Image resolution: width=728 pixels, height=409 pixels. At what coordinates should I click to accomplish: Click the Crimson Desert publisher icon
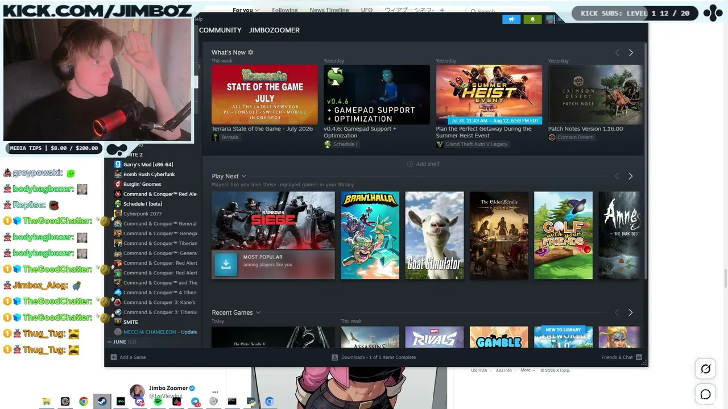click(x=552, y=137)
